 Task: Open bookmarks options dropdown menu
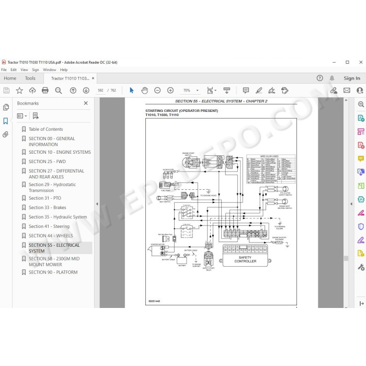pyautogui.click(x=22, y=116)
